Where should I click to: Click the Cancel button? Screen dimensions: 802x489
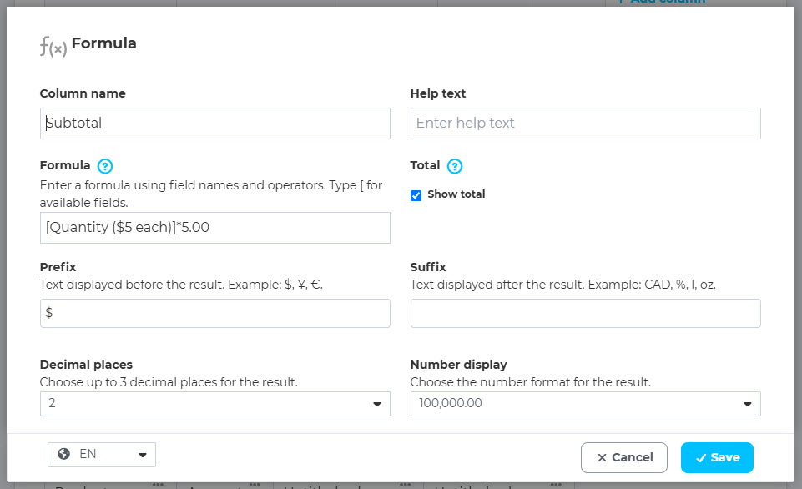[x=624, y=457]
